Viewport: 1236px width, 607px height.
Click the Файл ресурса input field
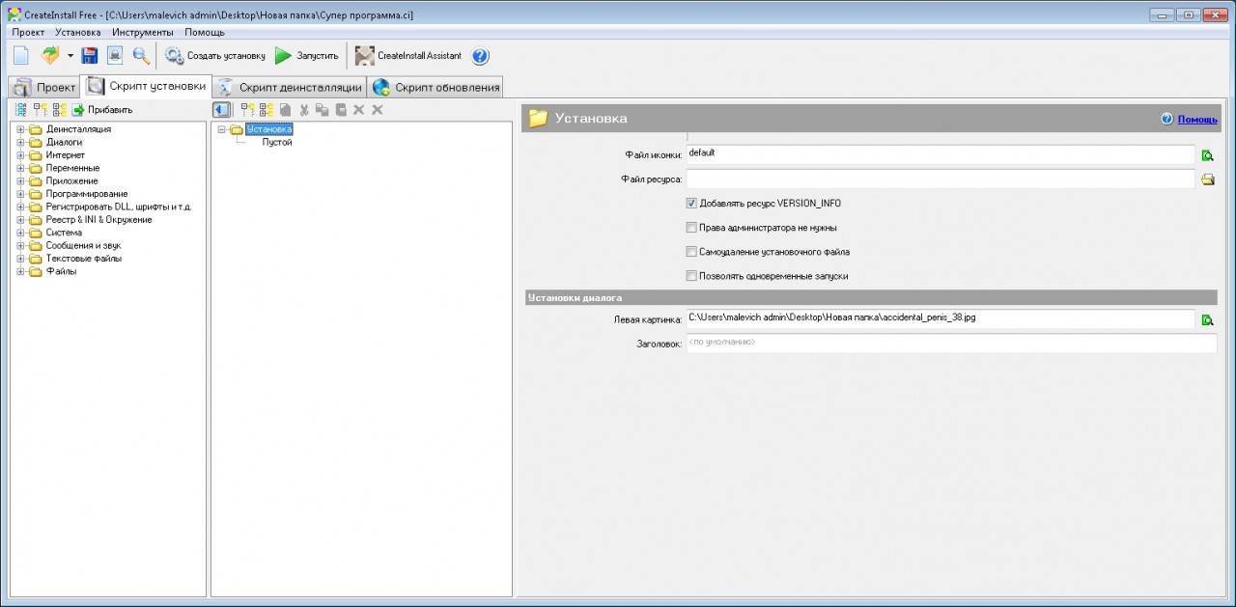tap(941, 179)
